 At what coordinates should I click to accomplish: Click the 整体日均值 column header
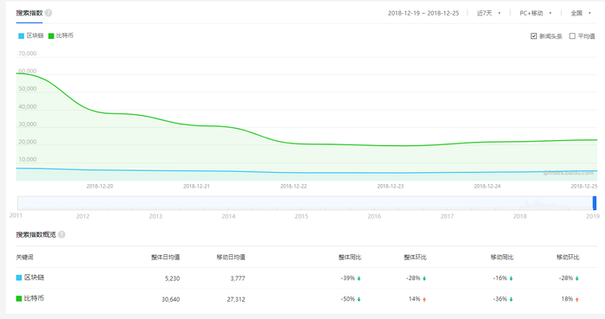(x=165, y=257)
